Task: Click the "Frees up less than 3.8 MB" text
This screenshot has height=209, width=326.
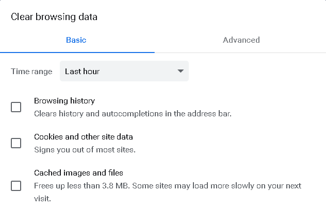Action: point(83,185)
